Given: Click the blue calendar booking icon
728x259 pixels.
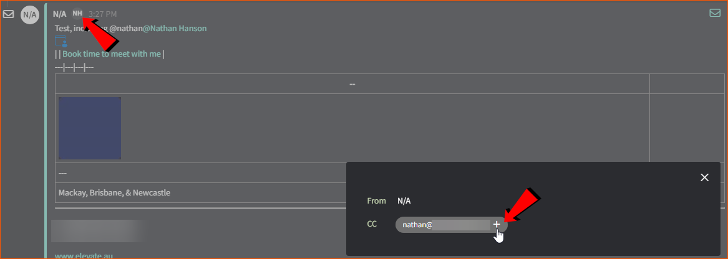Looking at the screenshot, I should [x=61, y=40].
